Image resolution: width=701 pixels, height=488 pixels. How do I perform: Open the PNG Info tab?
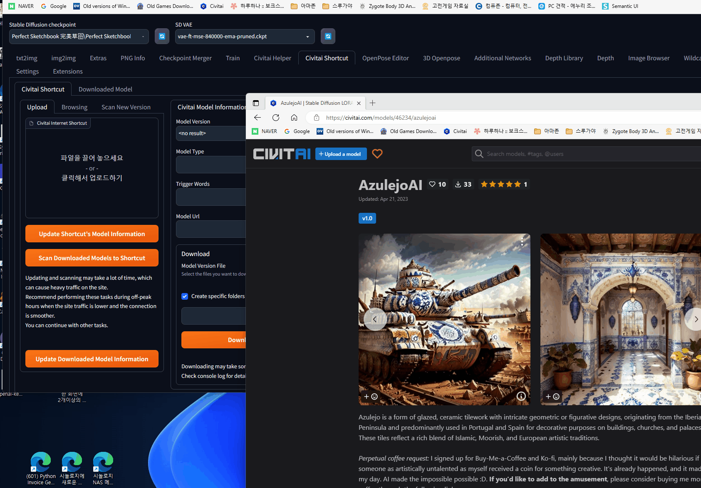point(133,58)
